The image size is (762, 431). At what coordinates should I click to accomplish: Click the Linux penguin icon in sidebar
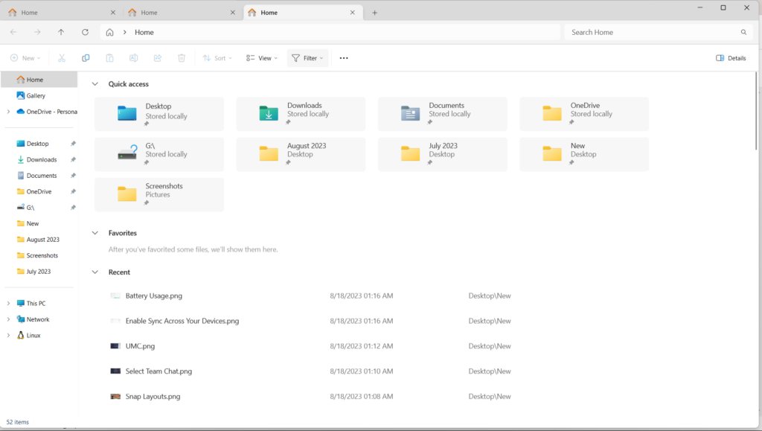pos(20,336)
